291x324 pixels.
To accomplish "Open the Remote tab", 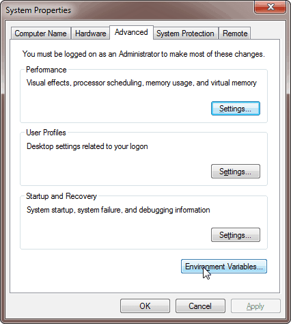I will click(235, 33).
